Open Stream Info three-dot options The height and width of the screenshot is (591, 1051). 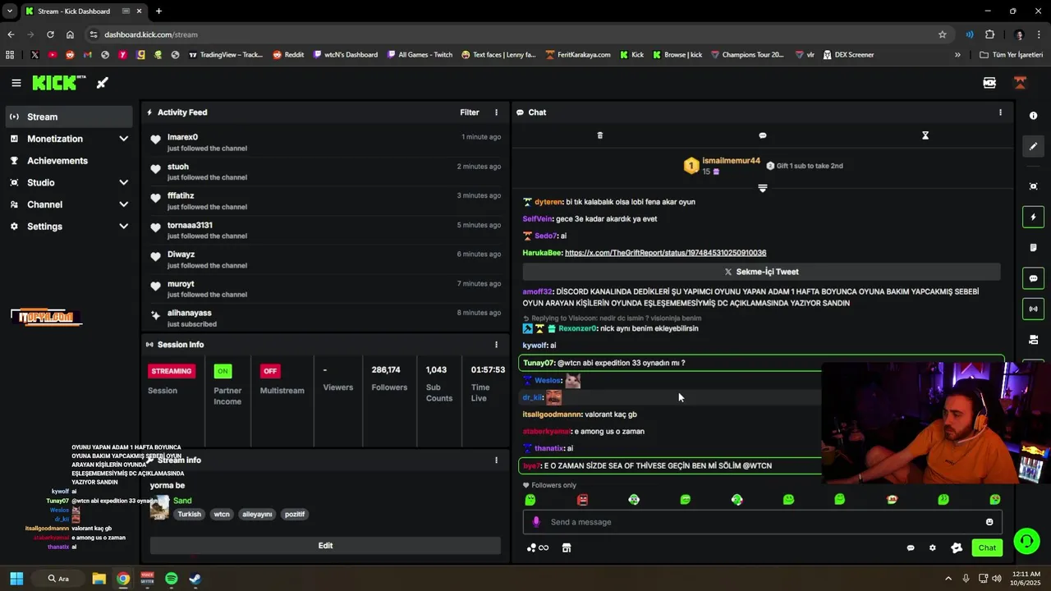496,460
